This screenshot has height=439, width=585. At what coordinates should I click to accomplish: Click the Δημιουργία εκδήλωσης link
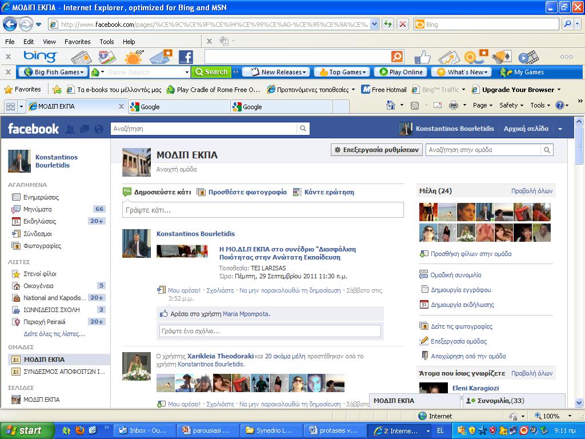[462, 305]
